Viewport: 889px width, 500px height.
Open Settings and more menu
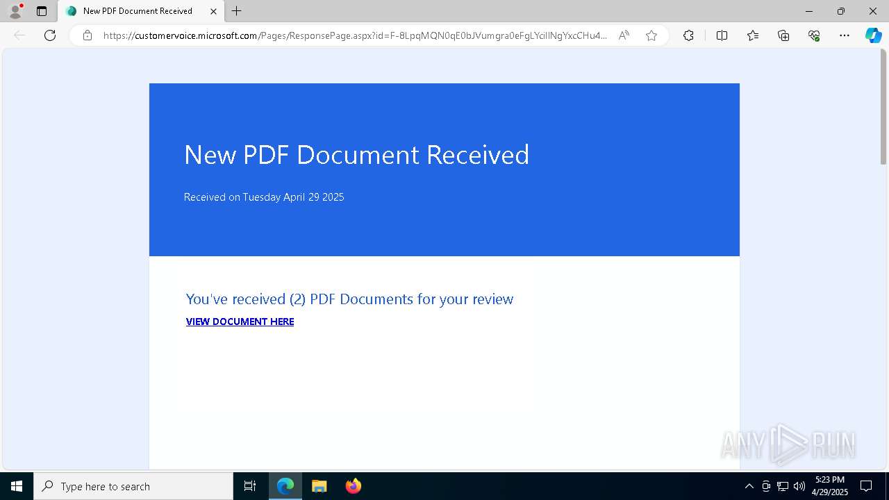tap(845, 35)
